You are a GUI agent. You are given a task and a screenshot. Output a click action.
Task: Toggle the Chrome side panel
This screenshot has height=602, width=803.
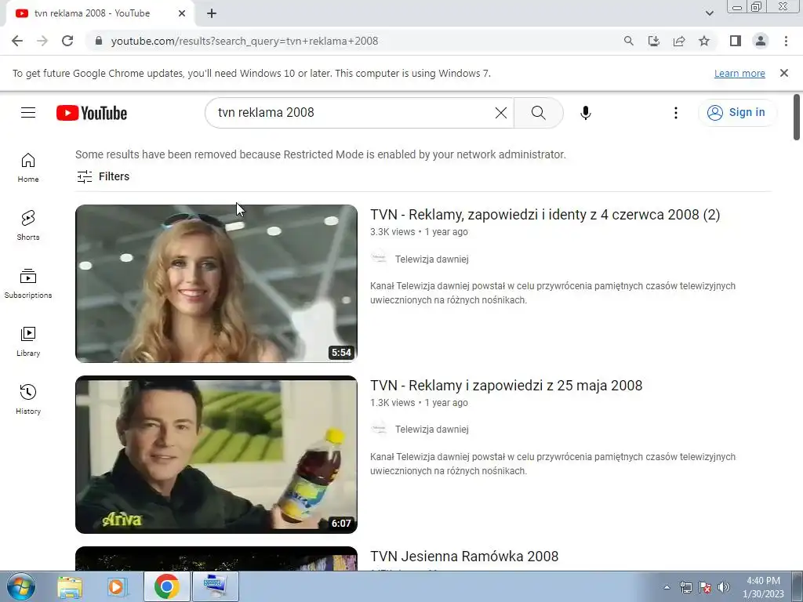(736, 41)
